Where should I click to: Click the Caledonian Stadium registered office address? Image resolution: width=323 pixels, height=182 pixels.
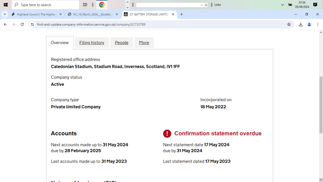pyautogui.click(x=115, y=67)
